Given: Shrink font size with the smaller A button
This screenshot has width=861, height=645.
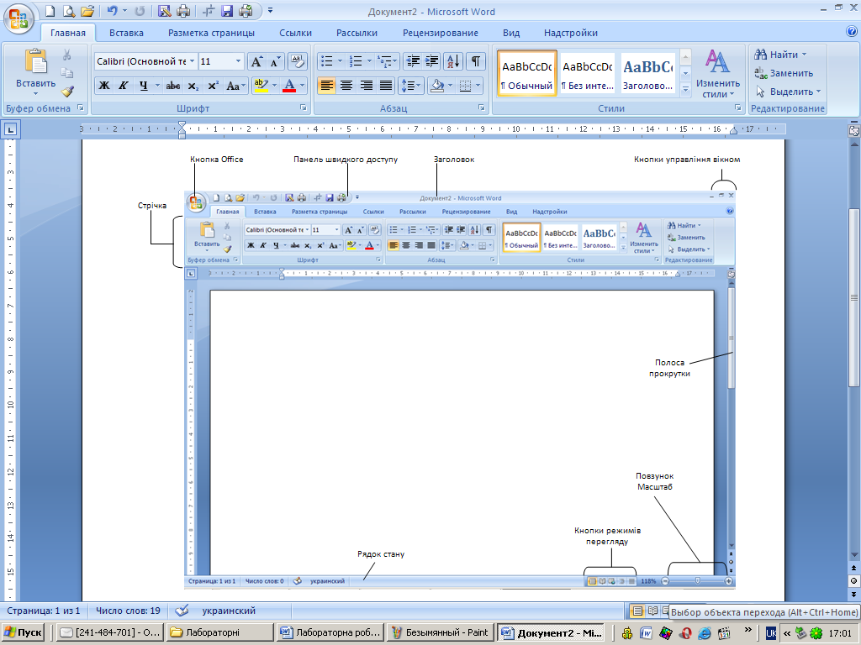Looking at the screenshot, I should (x=275, y=61).
